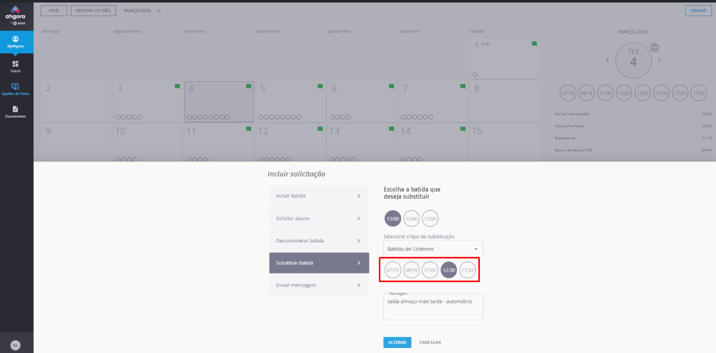716x353 pixels.
Task: Click the 07:15 punch in the side panel
Action: point(568,93)
